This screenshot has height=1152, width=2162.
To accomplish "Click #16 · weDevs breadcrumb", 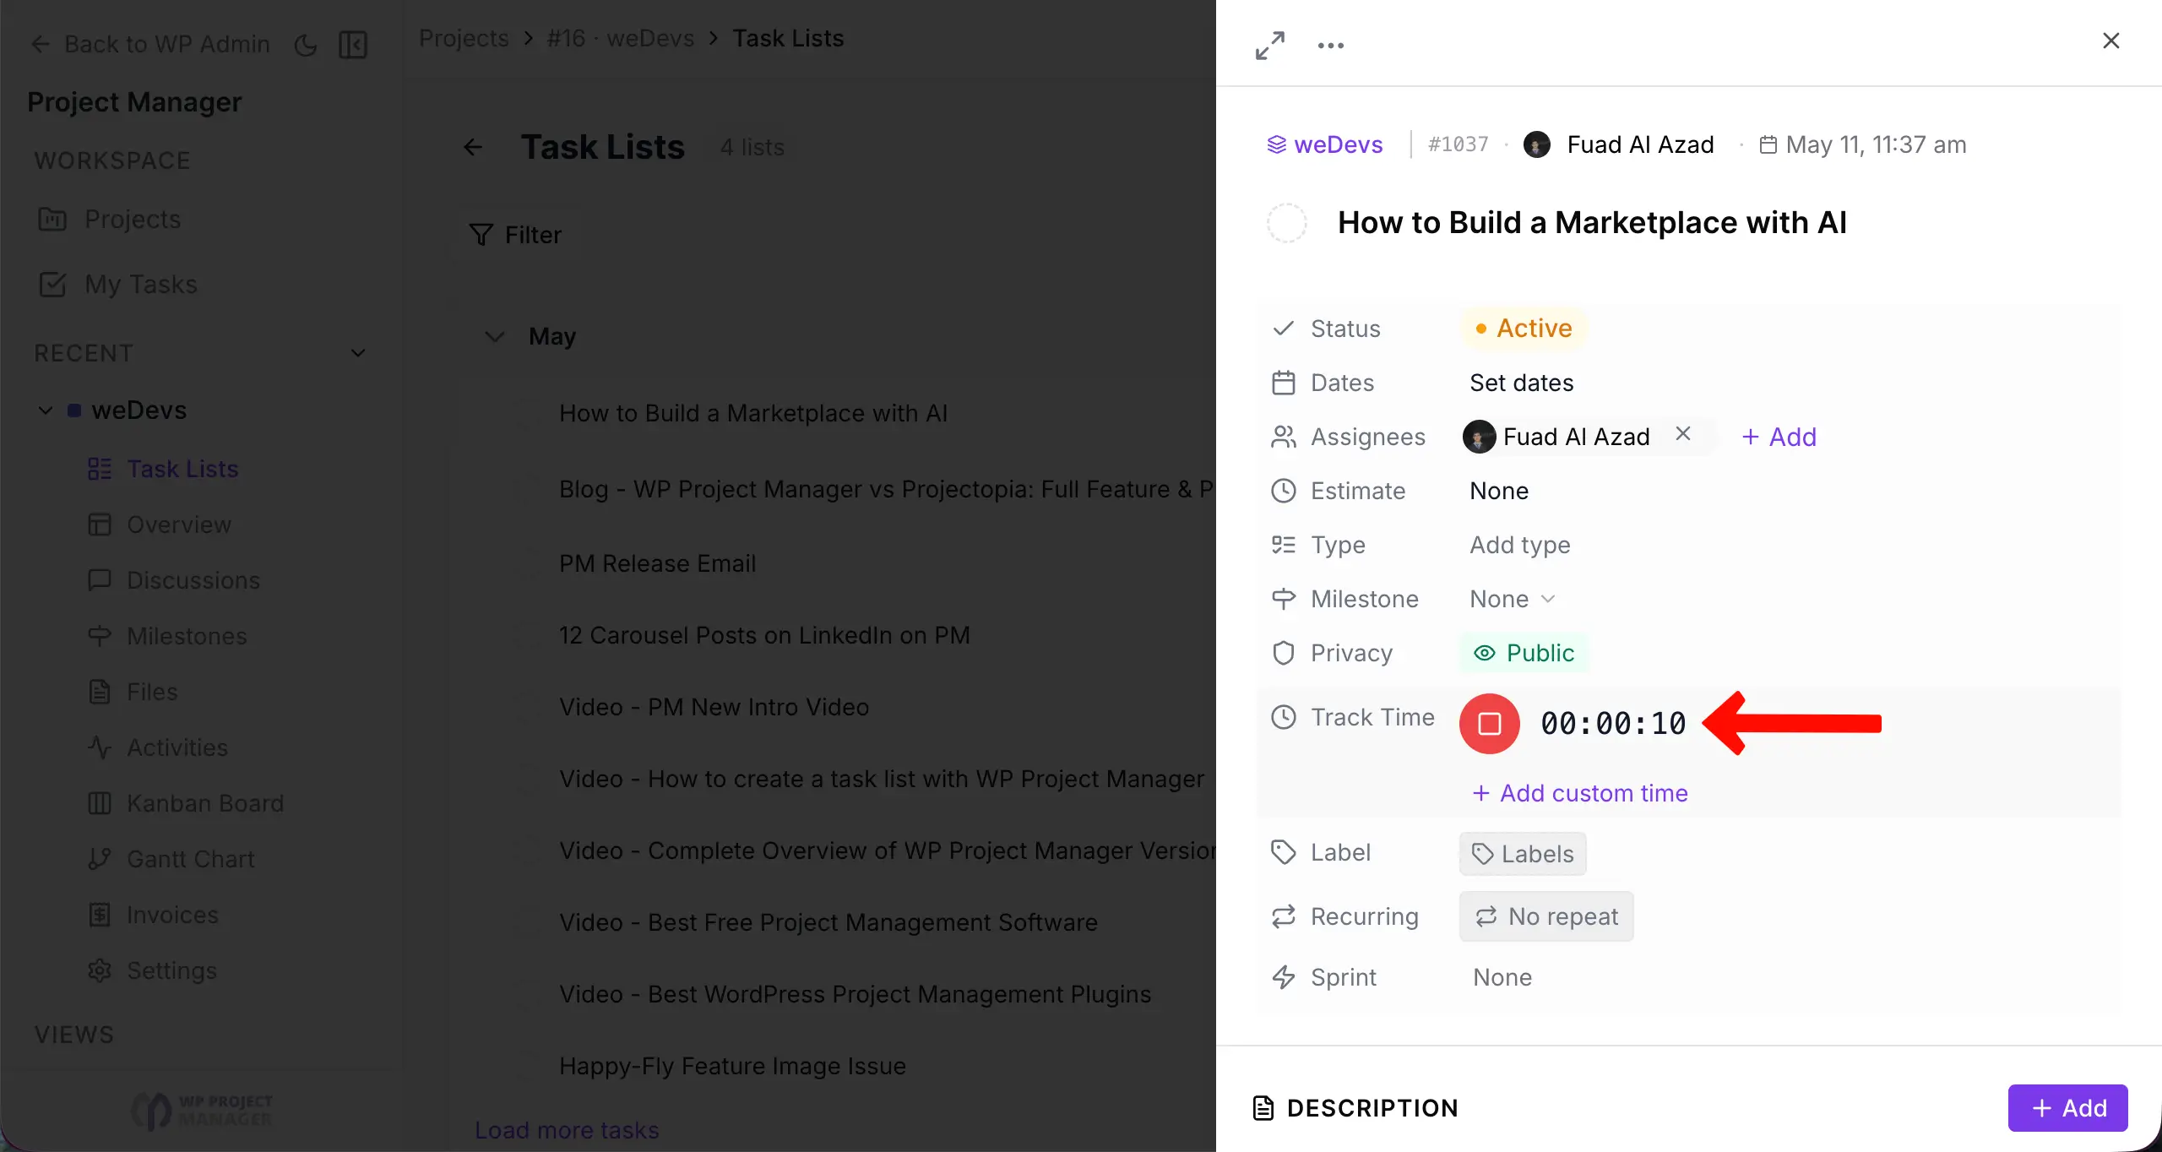I will pyautogui.click(x=620, y=39).
